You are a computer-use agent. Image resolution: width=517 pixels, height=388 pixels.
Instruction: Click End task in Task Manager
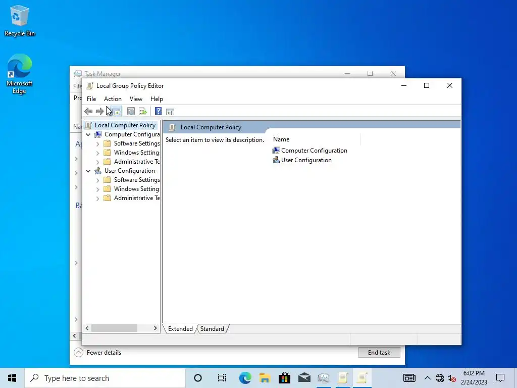[379, 352]
